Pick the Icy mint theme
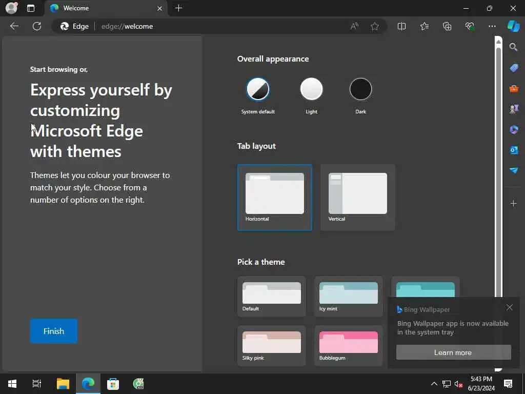 (x=349, y=297)
